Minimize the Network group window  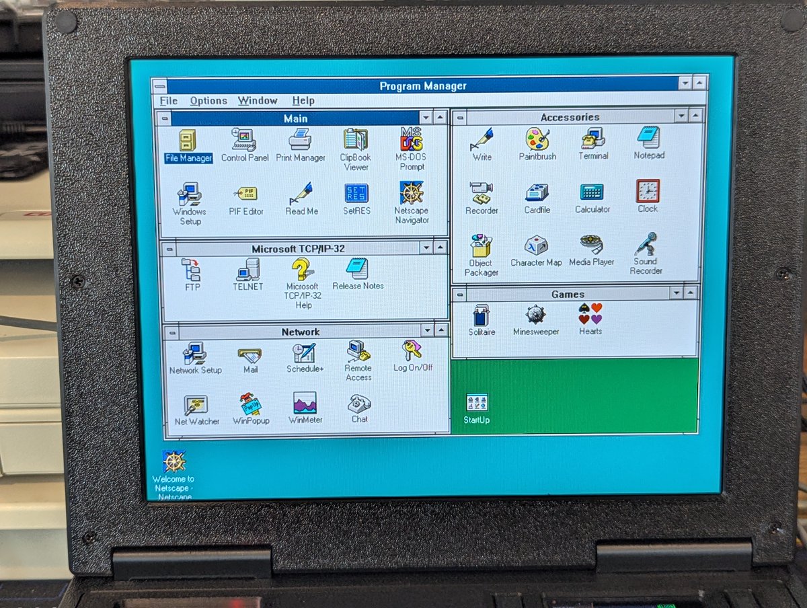tap(428, 330)
